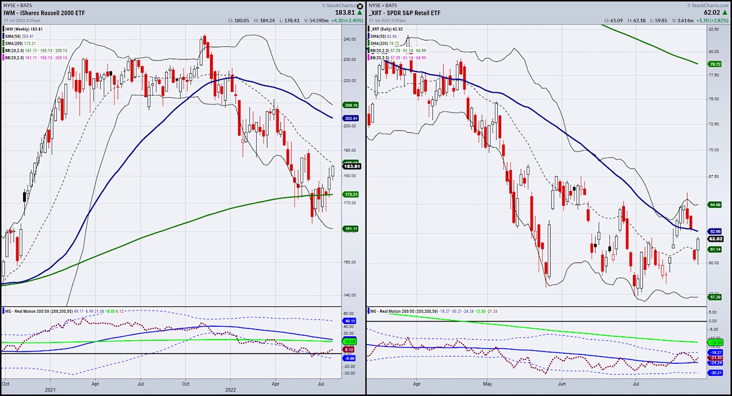Click the 203.41 blue price tag on IWM axis

point(350,118)
